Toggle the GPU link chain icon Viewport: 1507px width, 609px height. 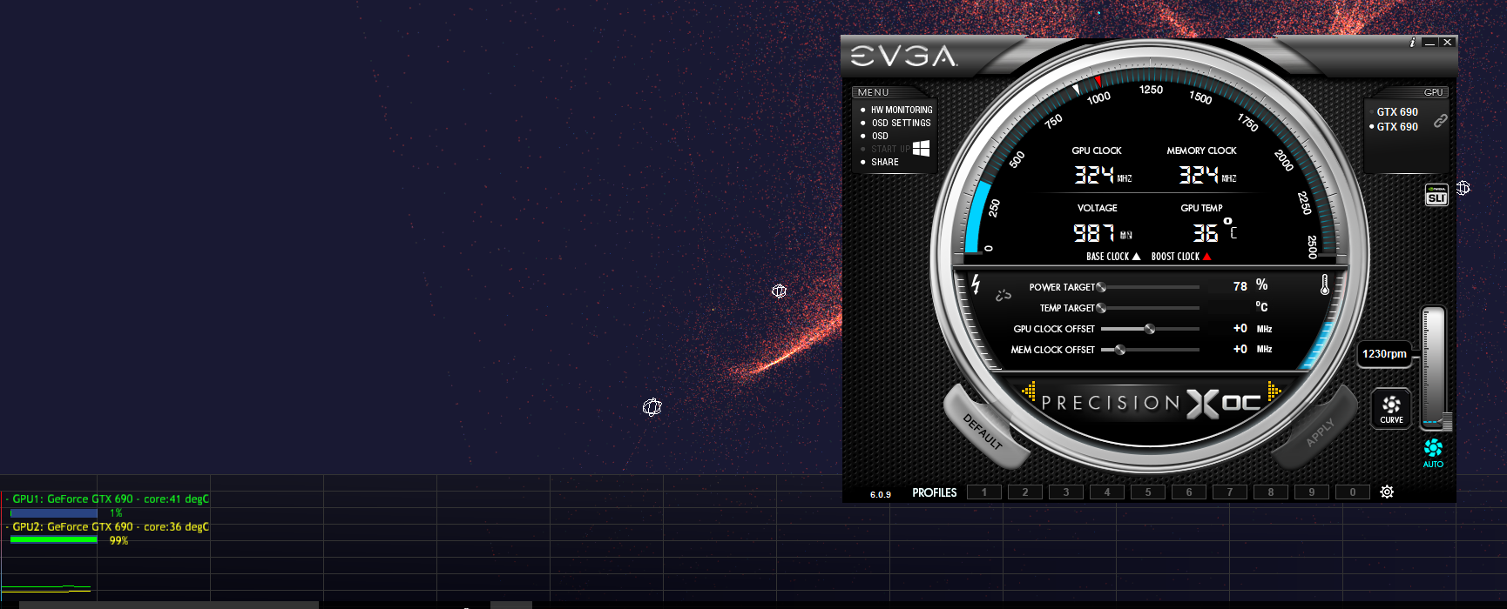[x=1441, y=120]
